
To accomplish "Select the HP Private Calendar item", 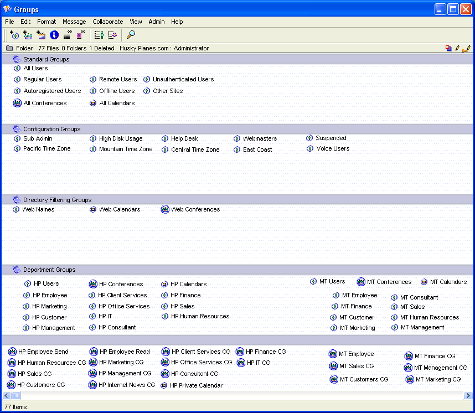I will coord(196,385).
